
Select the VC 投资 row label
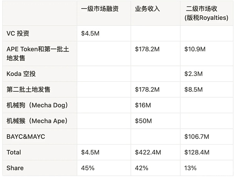point(18,33)
